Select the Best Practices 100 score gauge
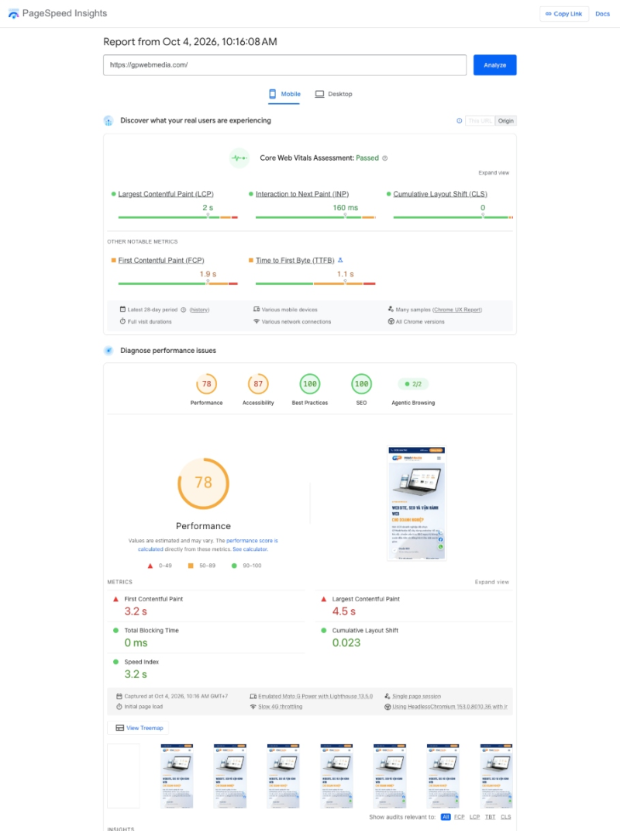The height and width of the screenshot is (831, 620). (310, 384)
